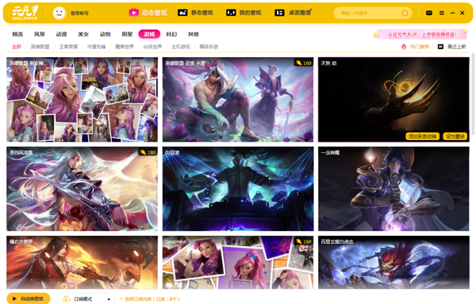
Task: Select the 英雄联盟 subcategory filter
Action: [40, 47]
